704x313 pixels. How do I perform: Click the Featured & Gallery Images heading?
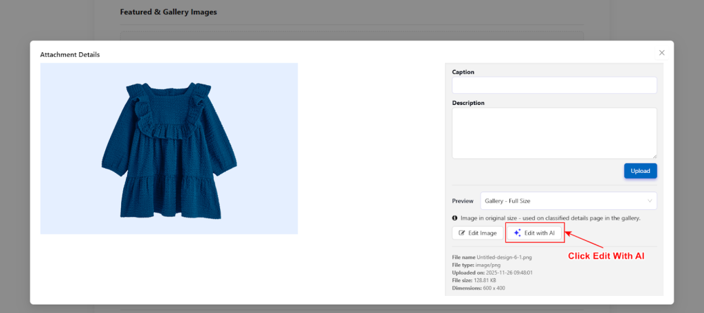coord(168,12)
